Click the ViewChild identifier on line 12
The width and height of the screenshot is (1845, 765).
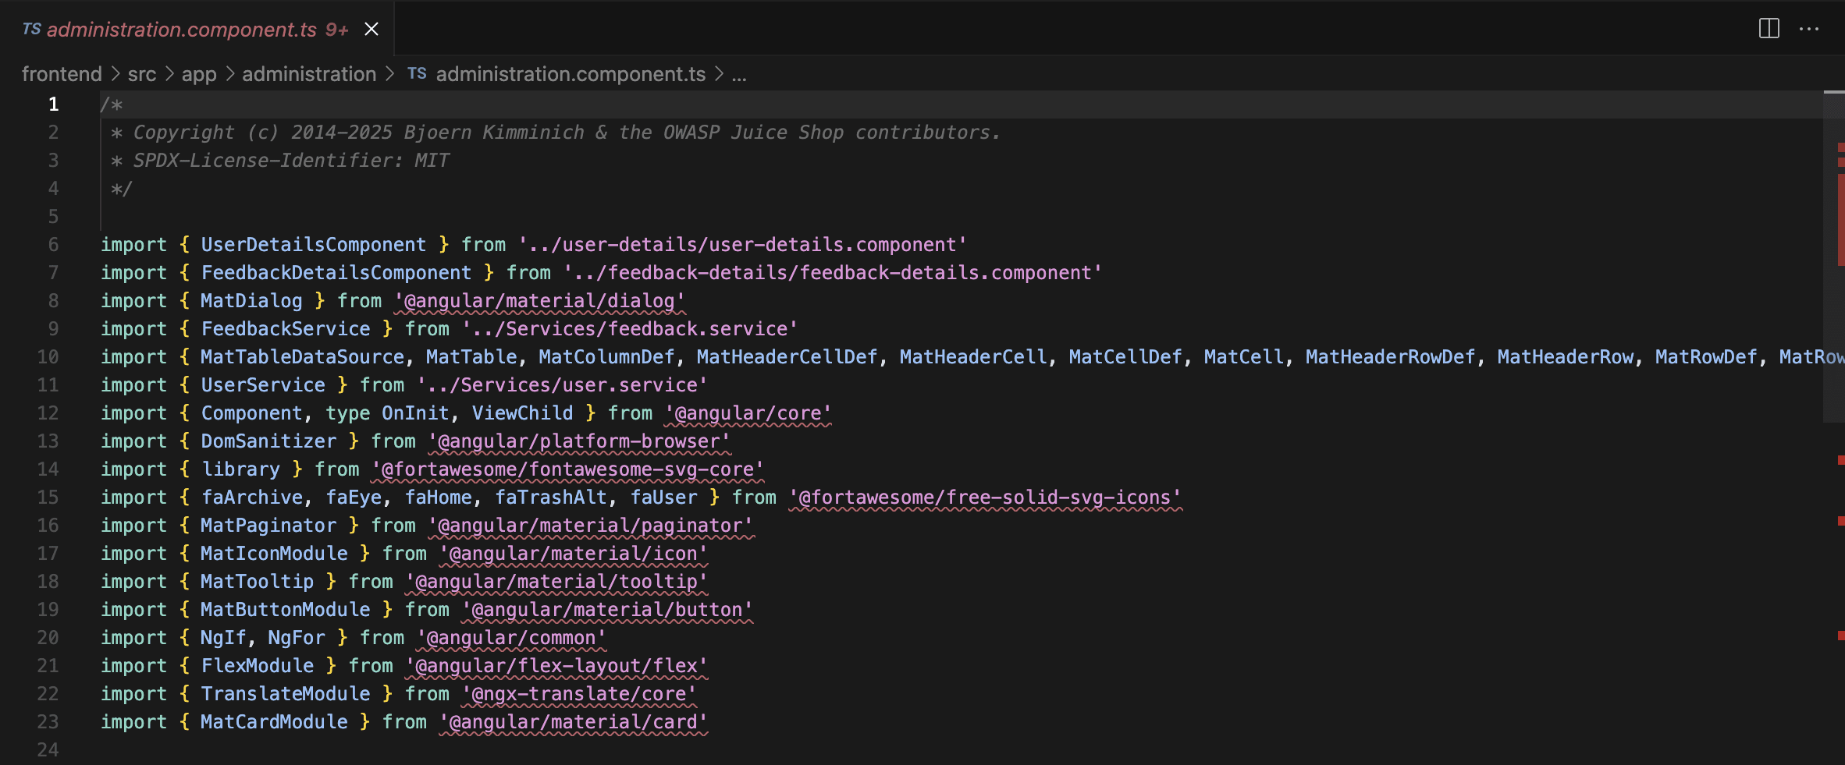point(522,413)
